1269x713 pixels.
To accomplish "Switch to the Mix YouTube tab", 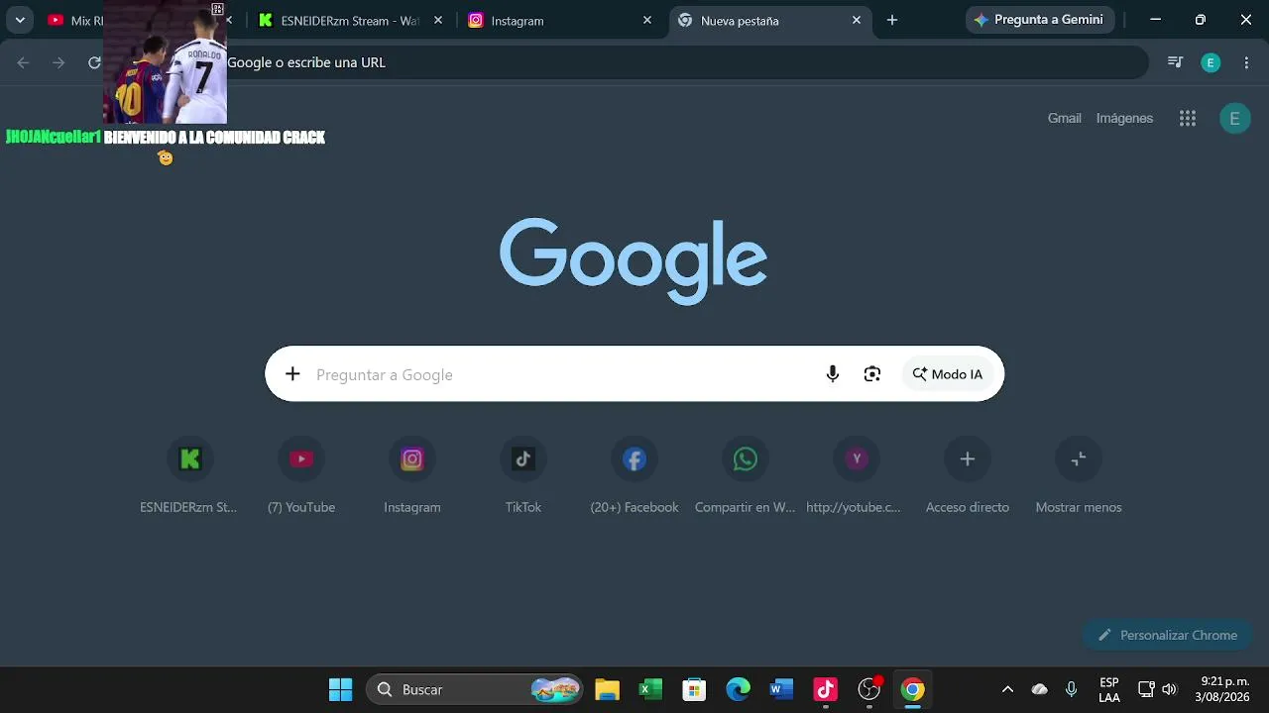I will 74,20.
